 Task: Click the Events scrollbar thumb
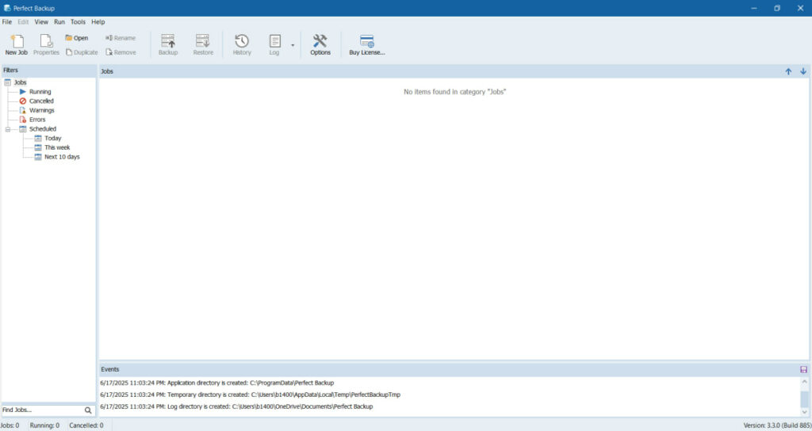tap(804, 399)
